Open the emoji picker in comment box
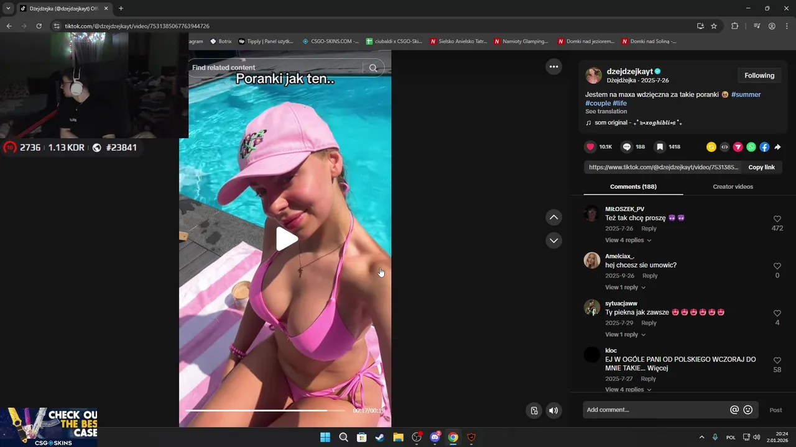Image resolution: width=796 pixels, height=447 pixels. (748, 410)
